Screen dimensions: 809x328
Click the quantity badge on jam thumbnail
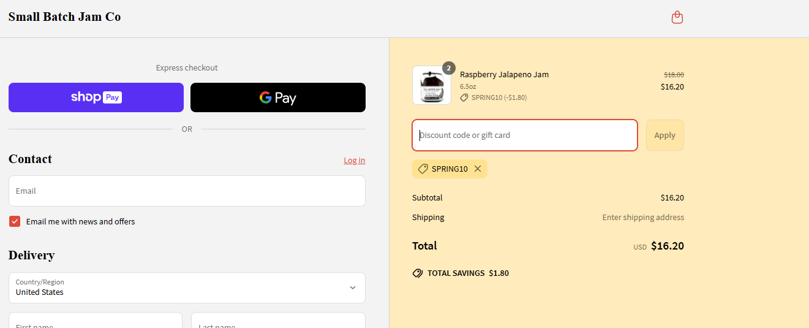click(449, 68)
